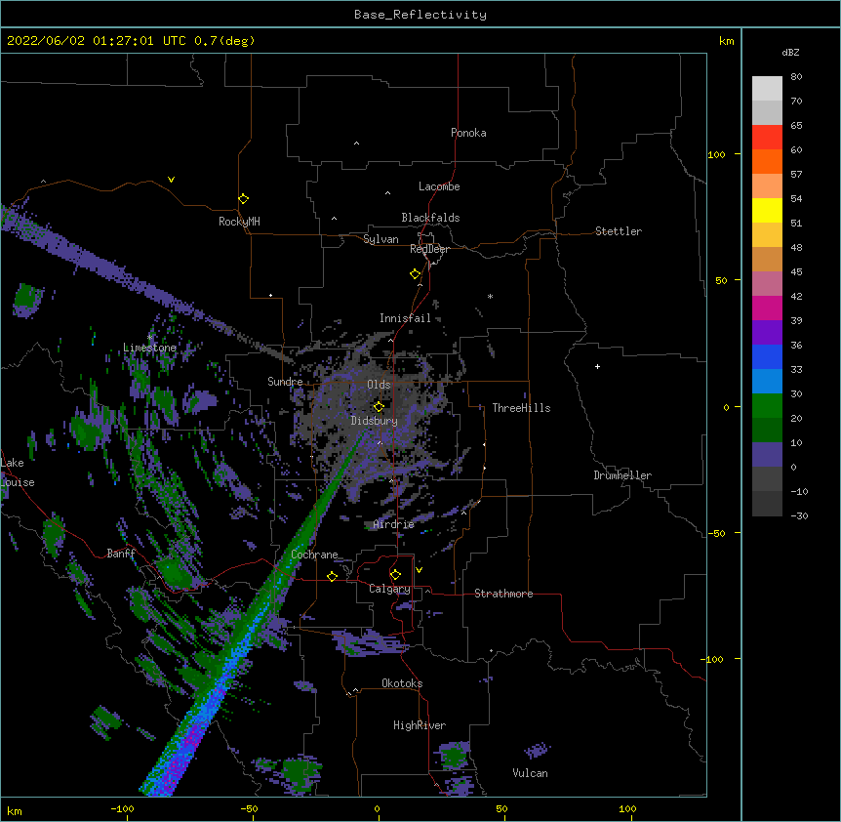
Task: Click the Vulcan town label
Action: click(530, 773)
